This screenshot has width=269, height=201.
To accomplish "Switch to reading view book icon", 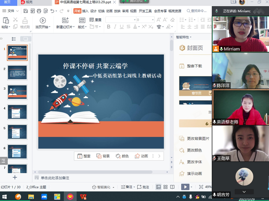I will tap(172, 187).
